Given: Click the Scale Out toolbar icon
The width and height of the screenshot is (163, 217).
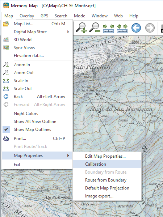Looking at the screenshot, I should pos(122,28).
